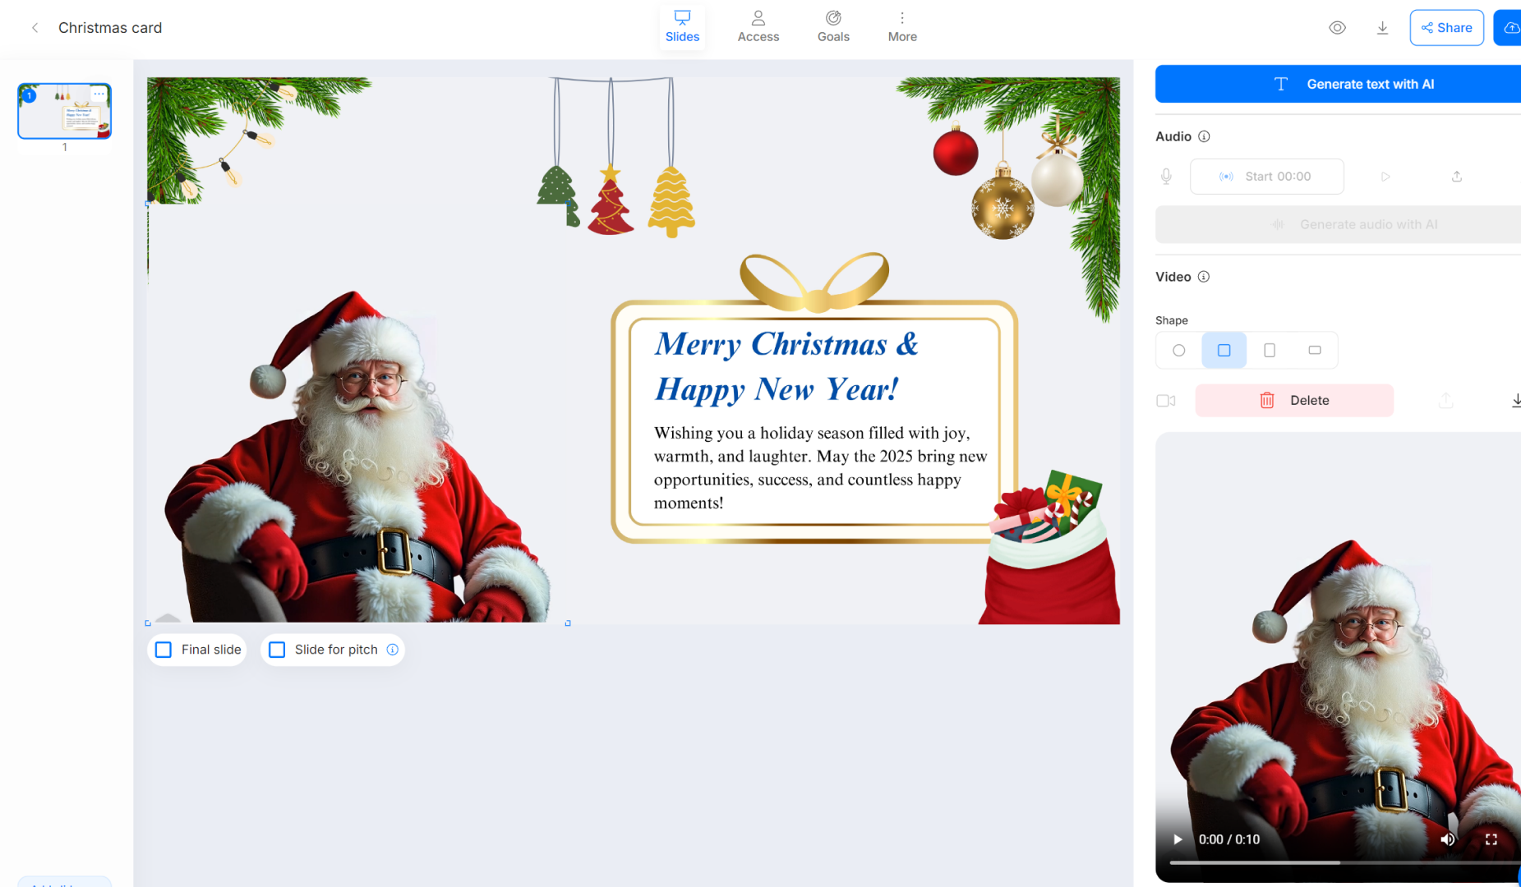Switch to the Access tab

click(758, 27)
